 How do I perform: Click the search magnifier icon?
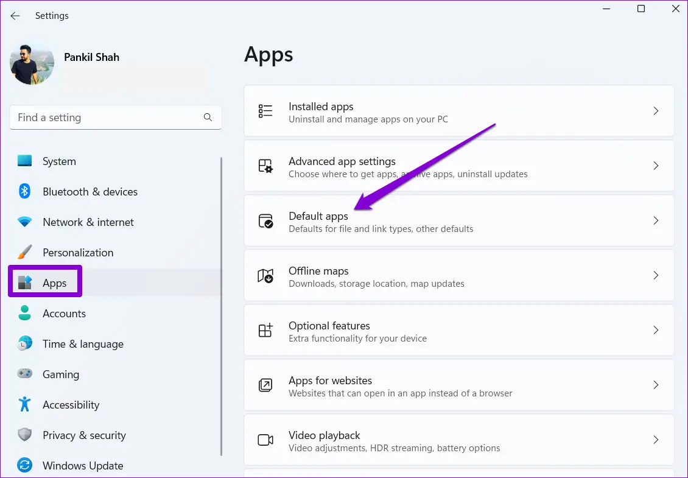(208, 118)
